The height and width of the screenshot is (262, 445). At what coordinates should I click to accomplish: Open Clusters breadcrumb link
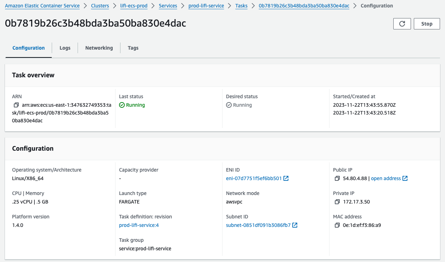pos(100,6)
